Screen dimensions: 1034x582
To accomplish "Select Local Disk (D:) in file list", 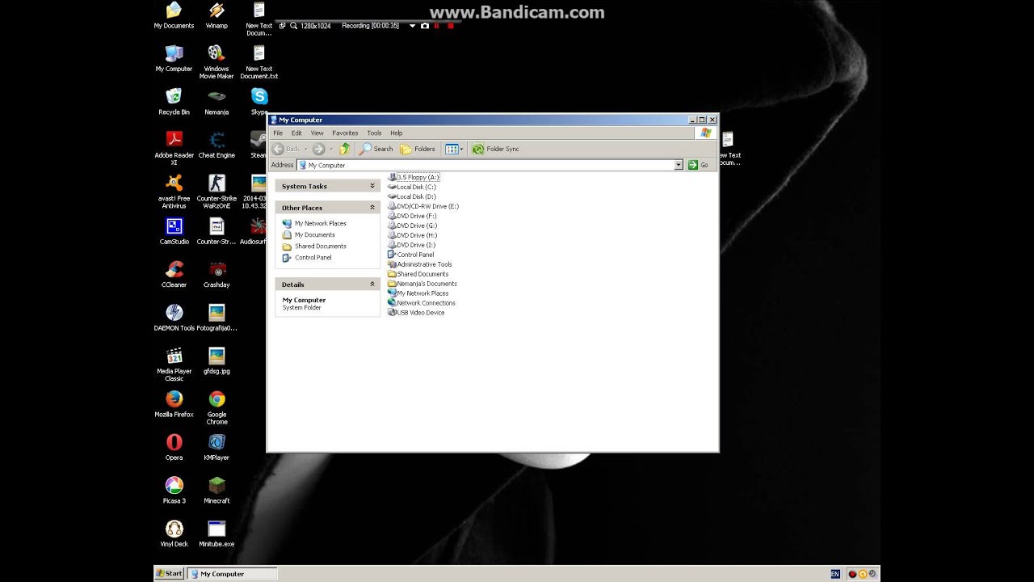I will 412,196.
